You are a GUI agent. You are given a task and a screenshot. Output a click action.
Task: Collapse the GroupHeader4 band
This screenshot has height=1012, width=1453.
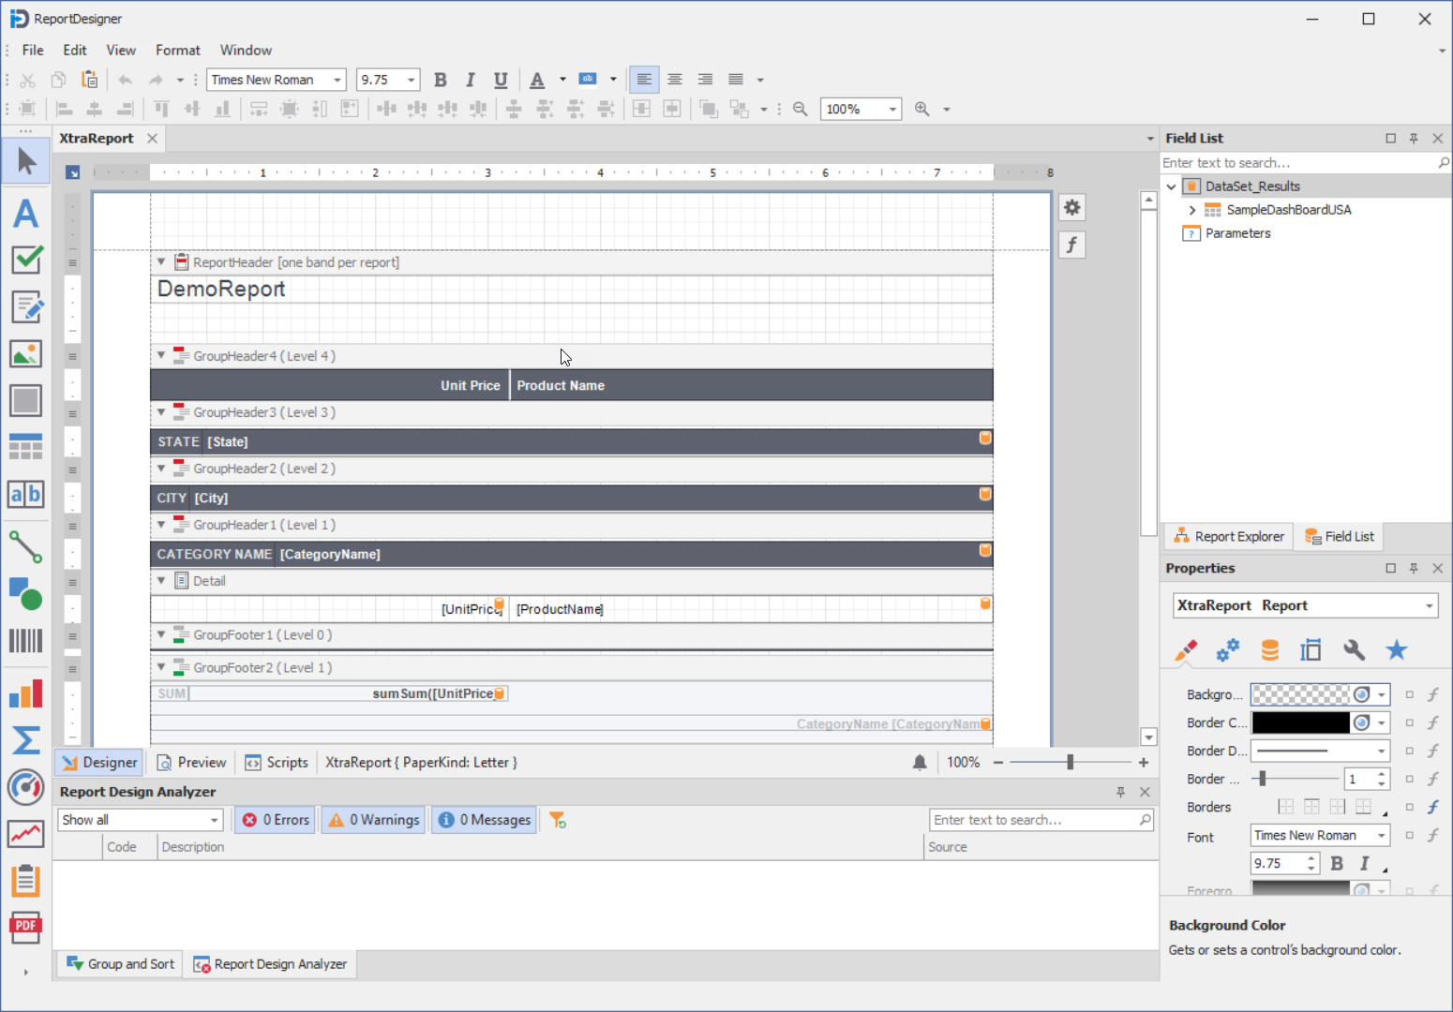(161, 356)
